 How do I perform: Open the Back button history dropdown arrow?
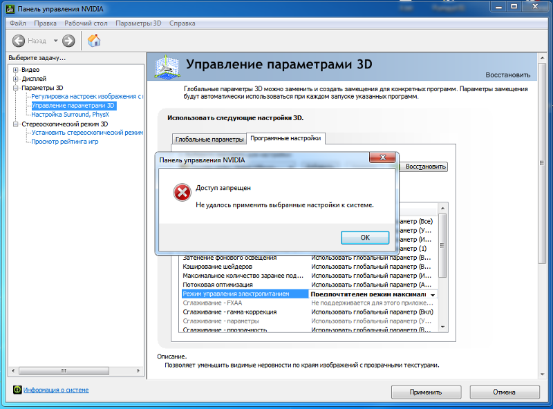56,41
